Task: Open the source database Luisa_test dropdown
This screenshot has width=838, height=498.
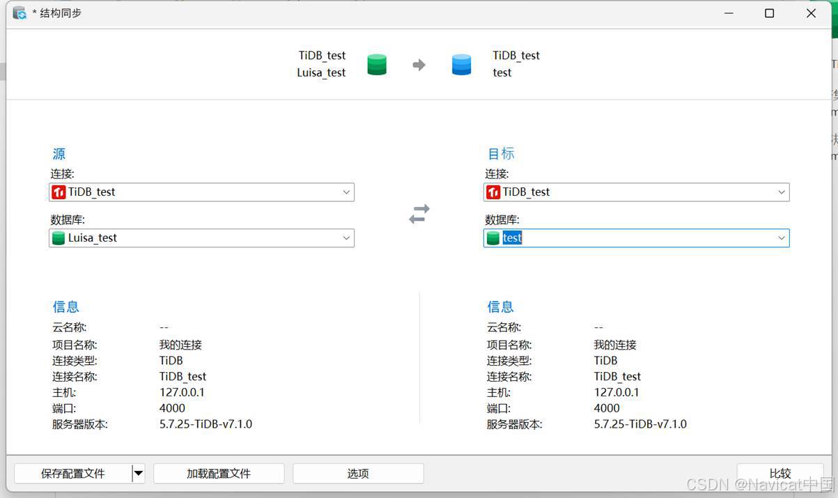Action: coord(346,238)
